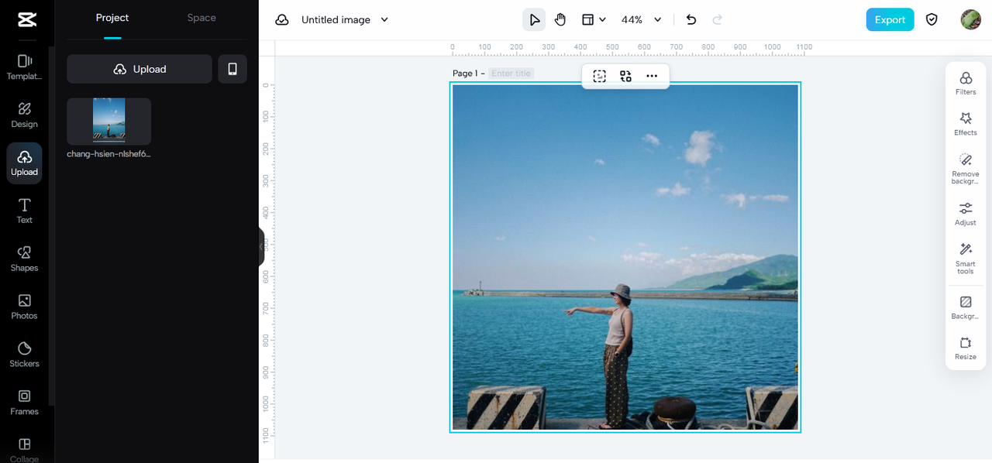This screenshot has width=992, height=463.
Task: Switch to the Space tab
Action: tap(201, 18)
